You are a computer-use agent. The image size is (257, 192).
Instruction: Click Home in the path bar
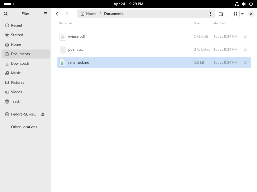89,14
